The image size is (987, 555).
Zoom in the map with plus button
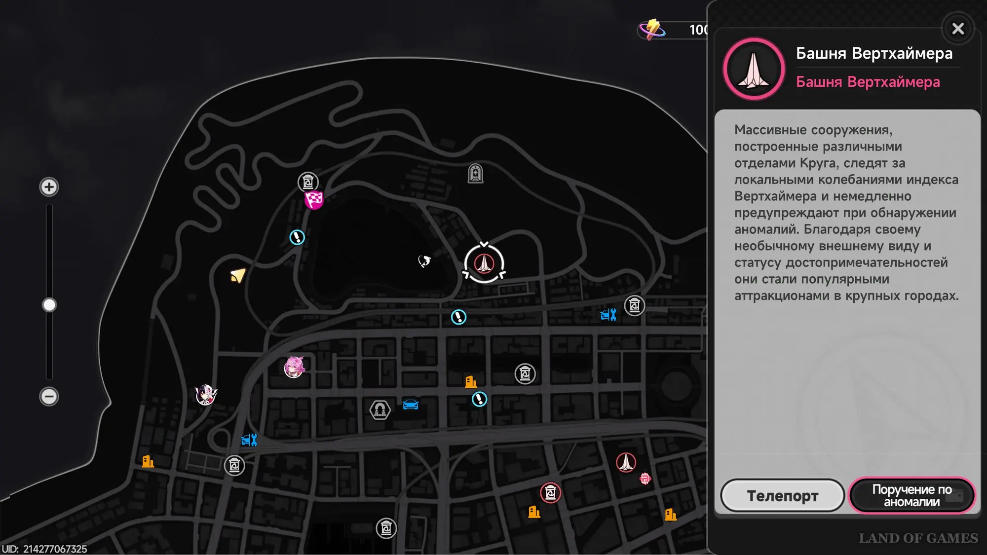[x=49, y=187]
